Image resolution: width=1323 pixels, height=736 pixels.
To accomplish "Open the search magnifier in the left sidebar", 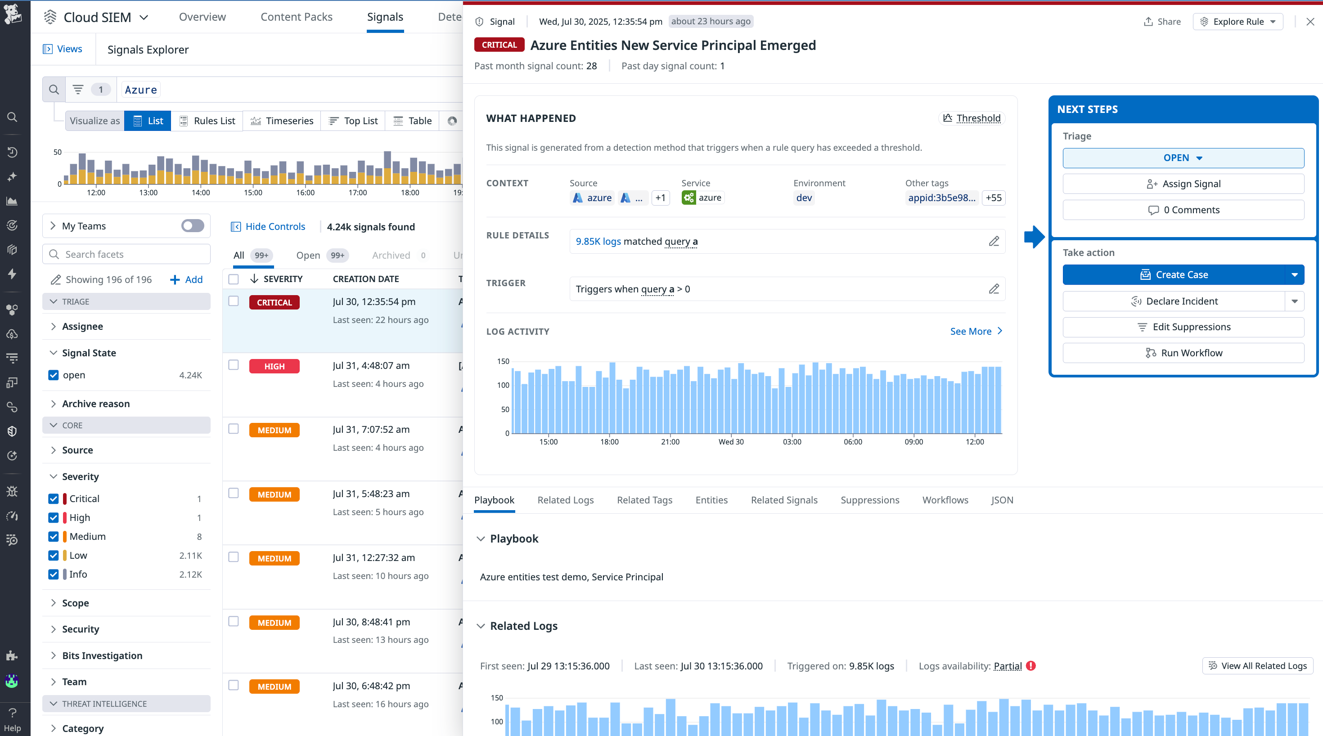I will pos(12,117).
